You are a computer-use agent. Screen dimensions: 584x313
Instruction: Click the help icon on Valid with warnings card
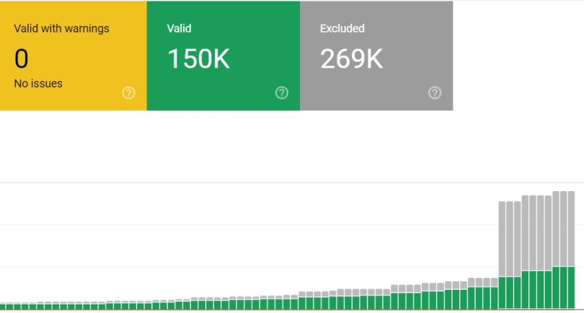129,93
